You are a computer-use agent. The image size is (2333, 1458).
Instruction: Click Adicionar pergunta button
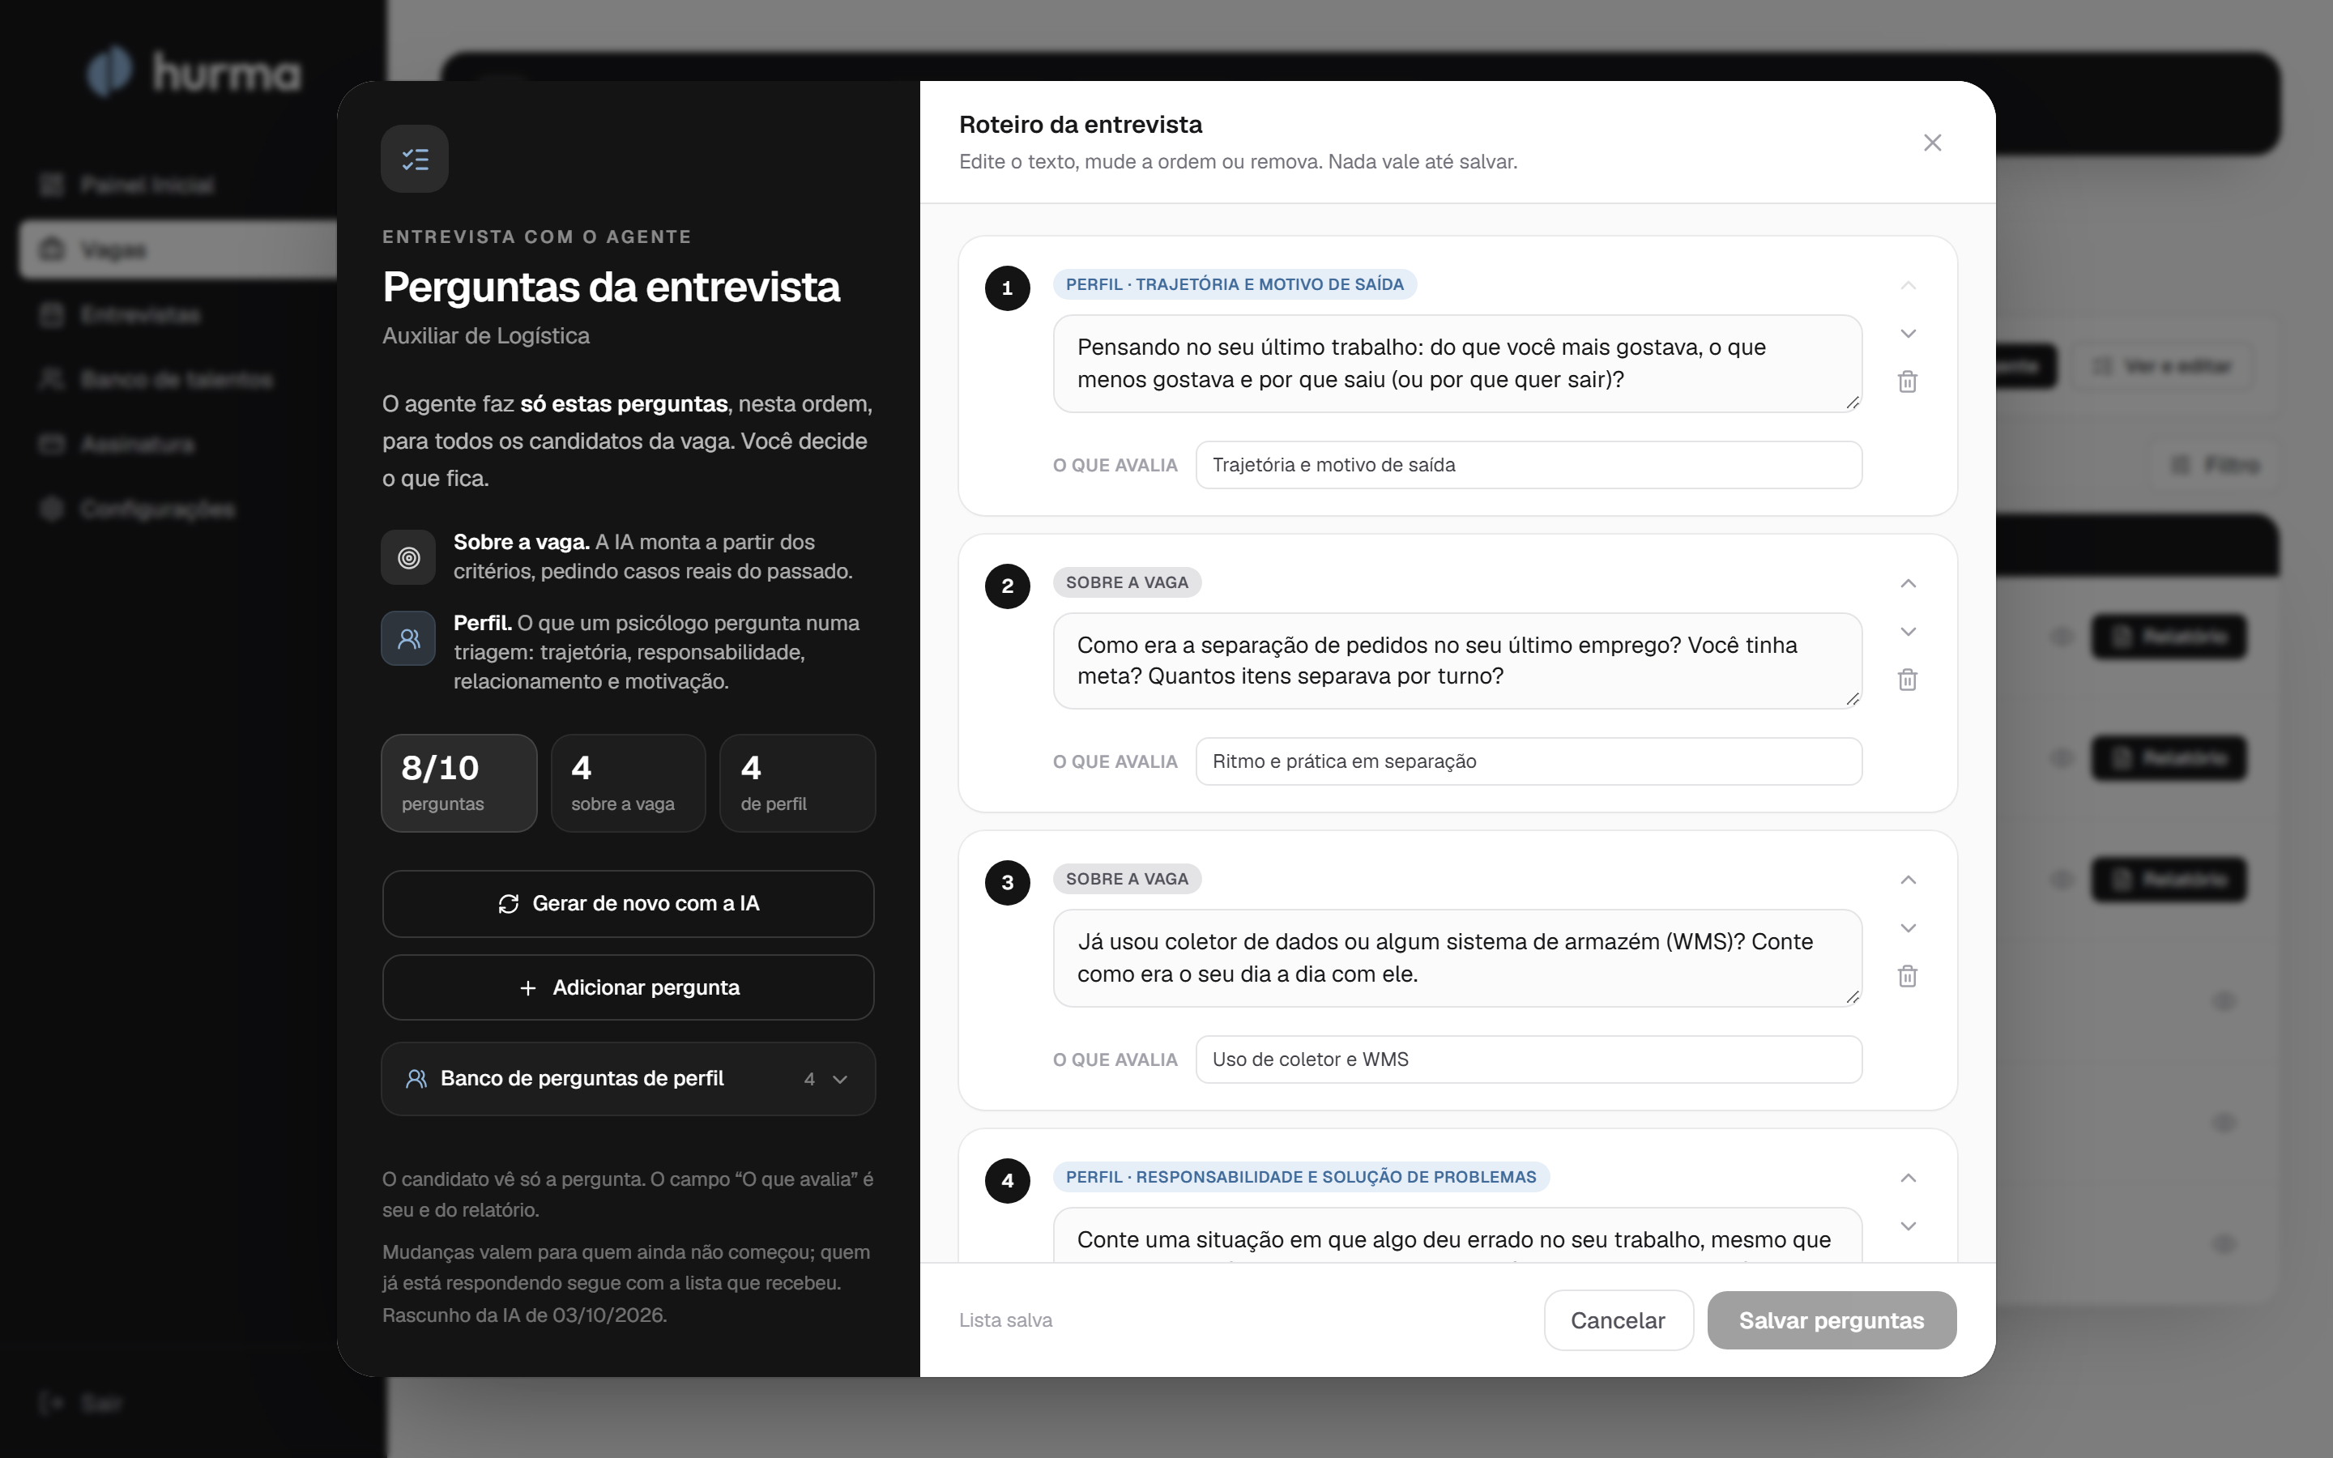pyautogui.click(x=629, y=987)
